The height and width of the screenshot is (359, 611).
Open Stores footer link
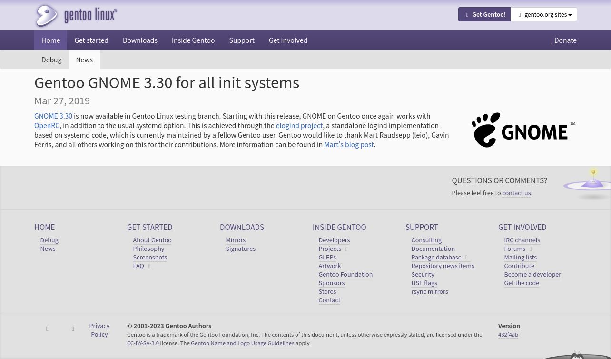327,291
